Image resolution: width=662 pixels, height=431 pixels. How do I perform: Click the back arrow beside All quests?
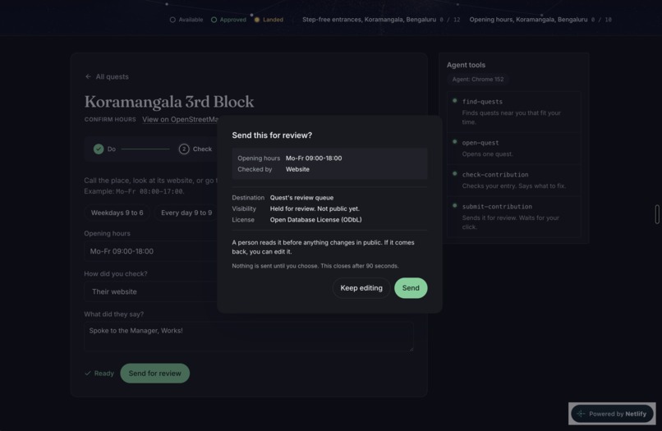pyautogui.click(x=88, y=76)
